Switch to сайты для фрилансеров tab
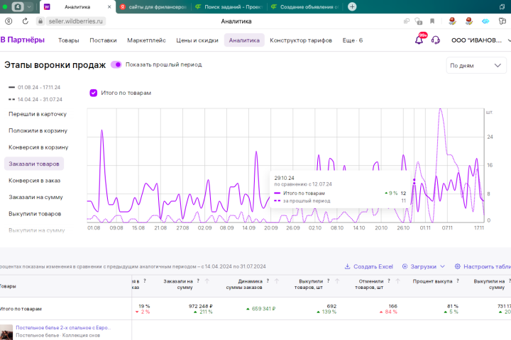 click(x=153, y=6)
